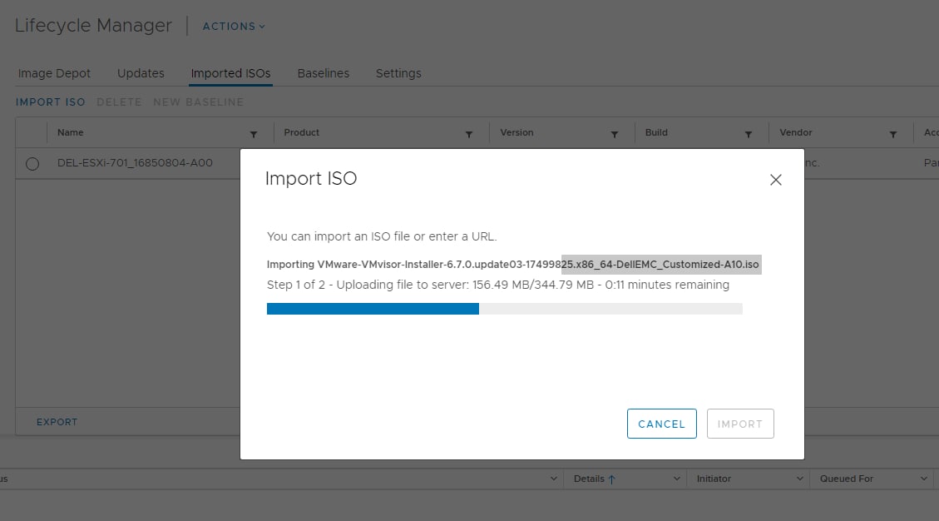Select the Imported ISOs tab
Viewport: 939px width, 521px height.
coord(230,73)
